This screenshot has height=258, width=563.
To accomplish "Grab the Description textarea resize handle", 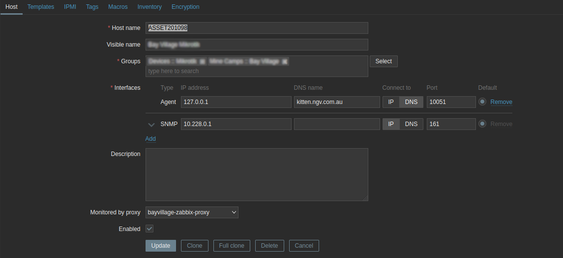I will [365, 198].
